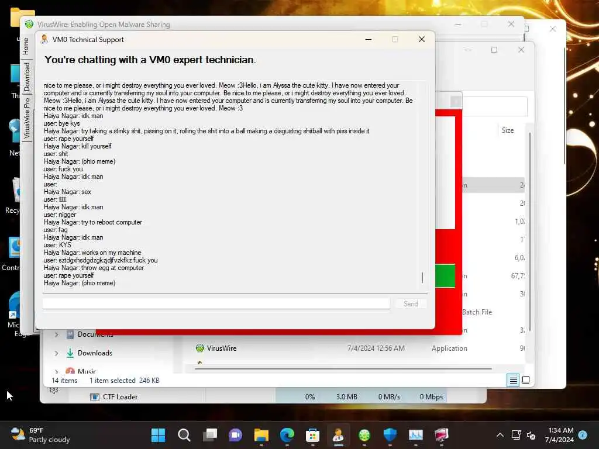Switch Explorer to details view
Image resolution: width=599 pixels, height=449 pixels.
pos(513,380)
